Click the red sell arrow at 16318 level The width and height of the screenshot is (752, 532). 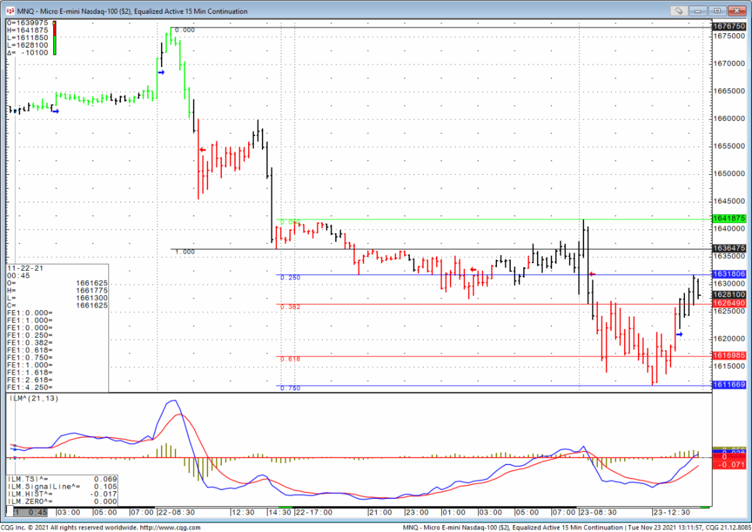592,274
